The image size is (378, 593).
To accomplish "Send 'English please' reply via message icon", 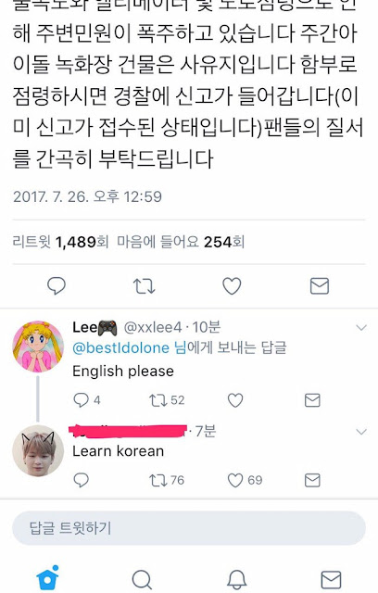I will [312, 400].
